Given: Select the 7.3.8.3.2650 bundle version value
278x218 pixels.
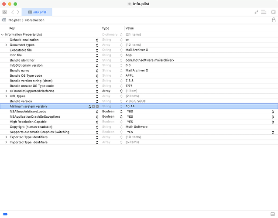Looking at the screenshot, I should coord(135,101).
